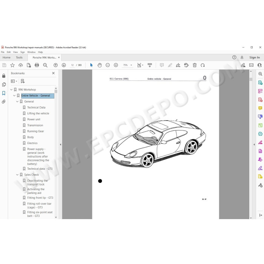Add a comment sticky note
Image resolution: width=264 pixels, height=264 pixels.
[162, 65]
